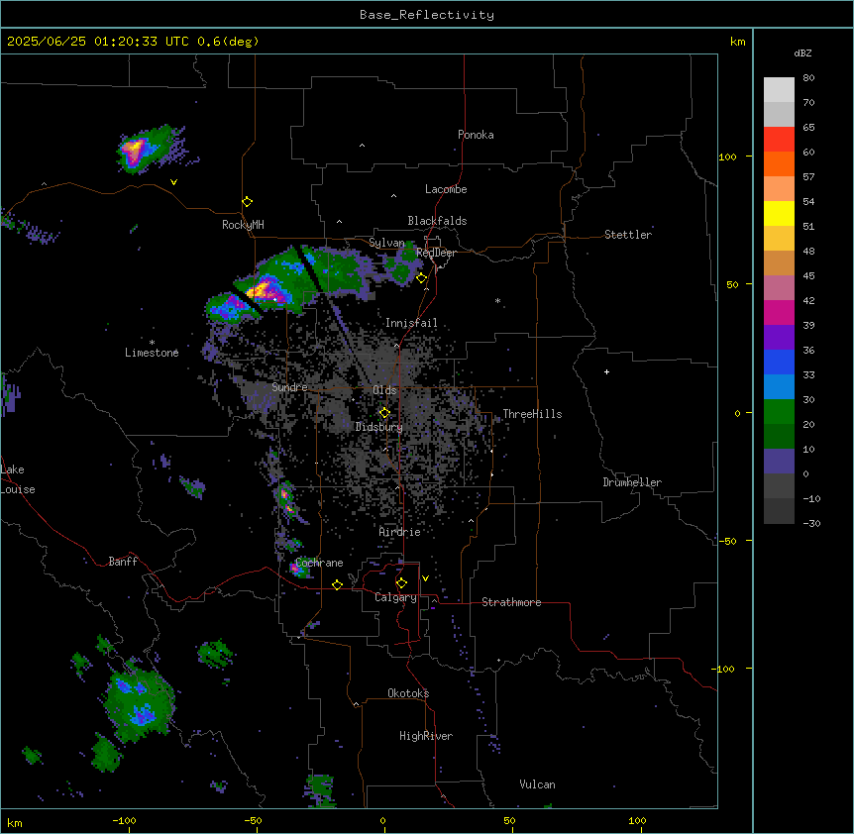Click the Airdrie city label
Screen dimensions: 854x834
pos(399,532)
